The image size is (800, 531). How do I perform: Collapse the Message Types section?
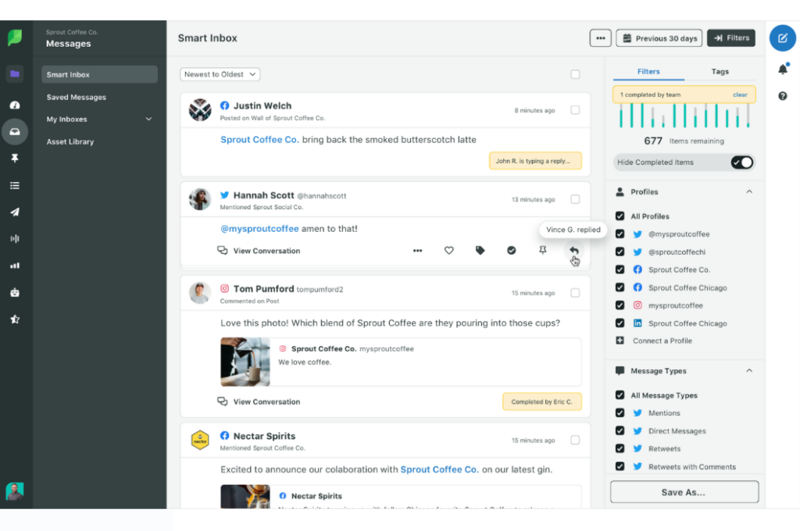point(749,371)
